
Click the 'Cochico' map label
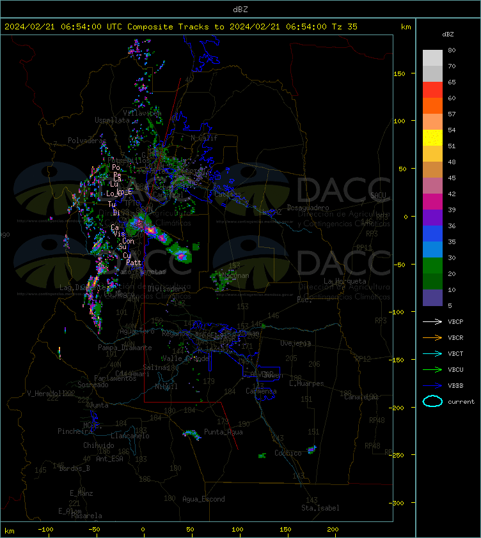pyautogui.click(x=288, y=453)
